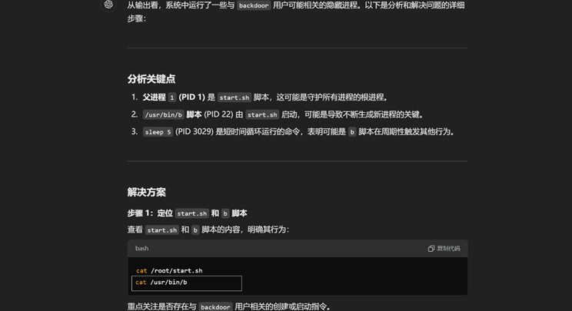Click the bash language label
This screenshot has height=311, width=572.
(141, 249)
